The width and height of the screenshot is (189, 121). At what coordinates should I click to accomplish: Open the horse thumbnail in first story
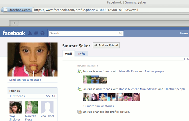pos(103,79)
